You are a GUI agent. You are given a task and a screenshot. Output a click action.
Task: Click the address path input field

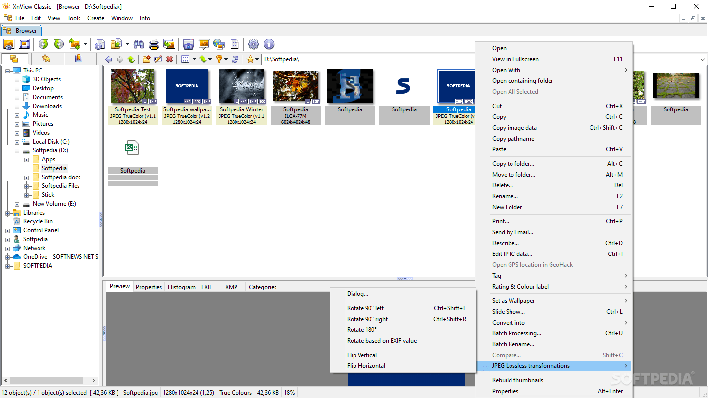pos(479,59)
